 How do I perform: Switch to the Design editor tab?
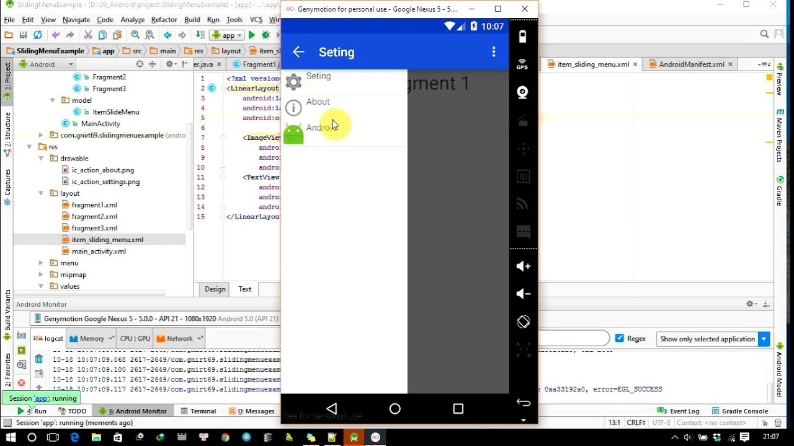tap(215, 289)
